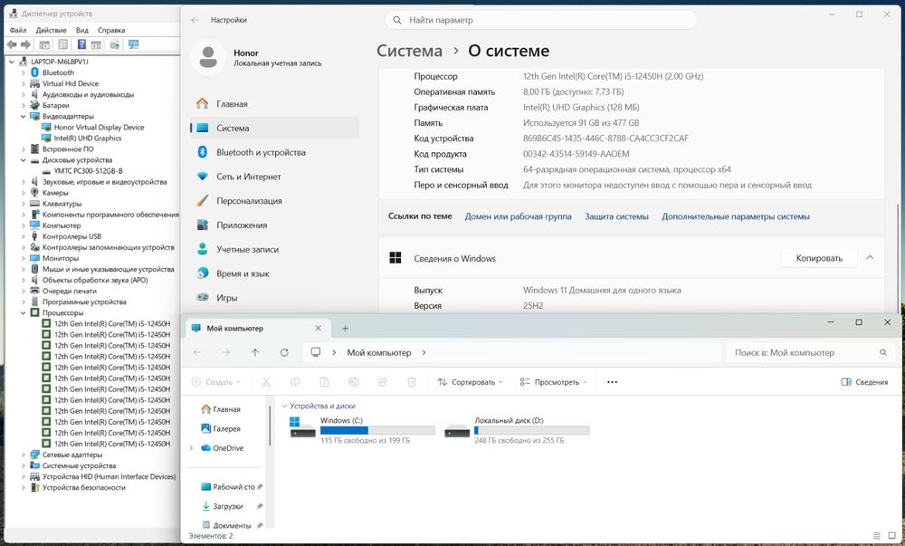Viewport: 905px width, 546px height.
Task: Select the Мой компьютер Explorer tab
Action: (258, 328)
